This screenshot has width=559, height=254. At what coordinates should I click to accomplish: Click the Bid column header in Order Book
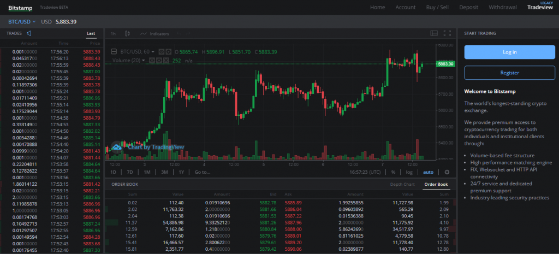tap(273, 194)
